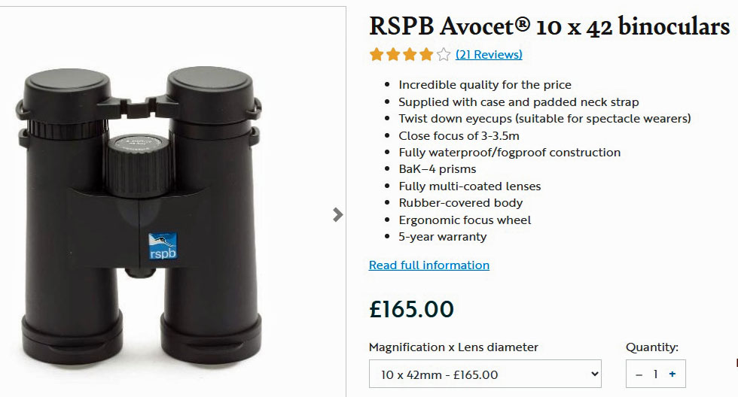Decrease quantity with the minus button
Image resolution: width=738 pixels, height=397 pixels.
(639, 374)
